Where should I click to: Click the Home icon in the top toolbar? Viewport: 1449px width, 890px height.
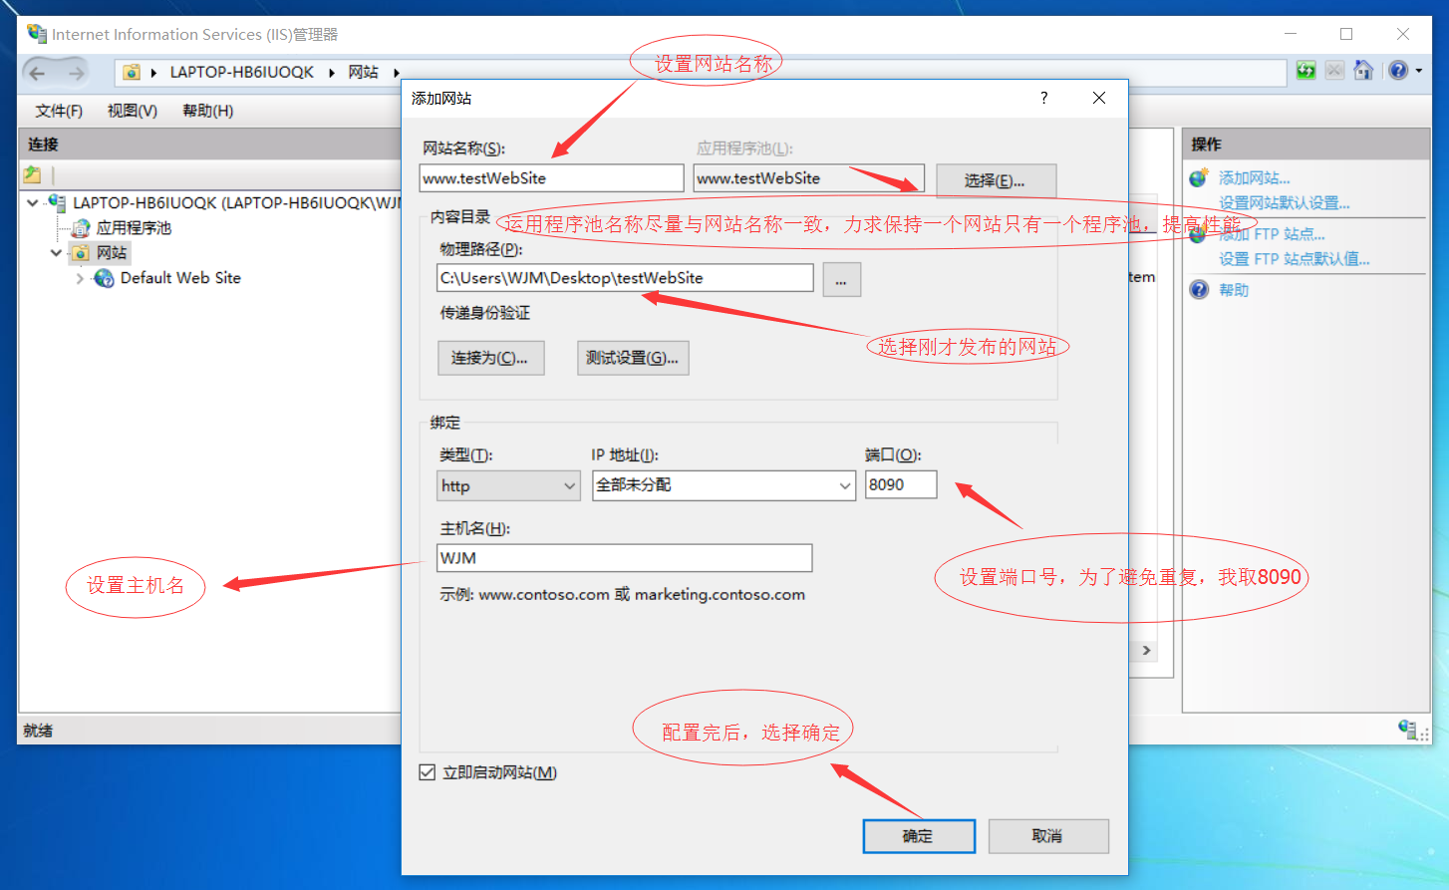pyautogui.click(x=1363, y=70)
